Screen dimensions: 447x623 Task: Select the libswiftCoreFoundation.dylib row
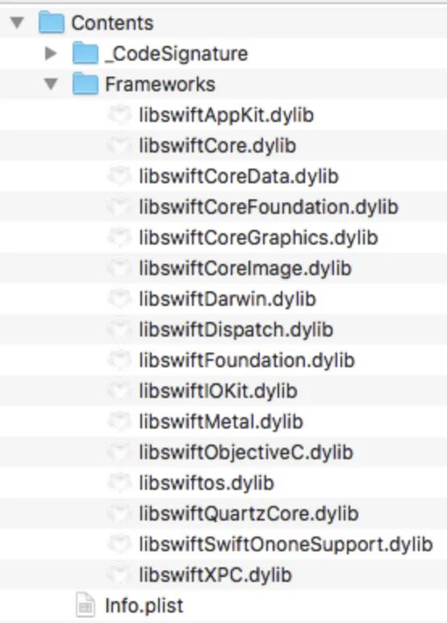[x=223, y=207]
